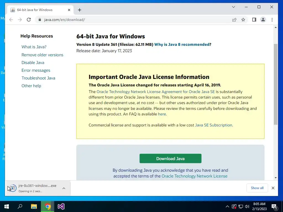Click the 64-bit Java for Windows heading

click(x=111, y=36)
